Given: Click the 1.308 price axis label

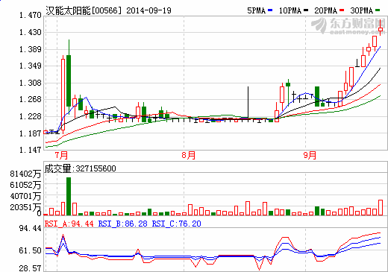Looking at the screenshot, I should [x=31, y=83].
